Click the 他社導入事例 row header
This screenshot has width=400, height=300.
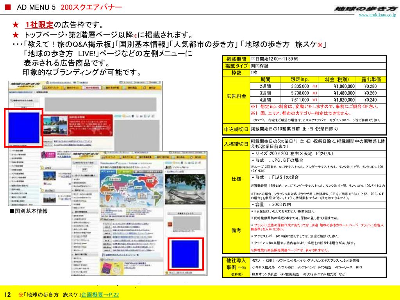tap(236, 267)
